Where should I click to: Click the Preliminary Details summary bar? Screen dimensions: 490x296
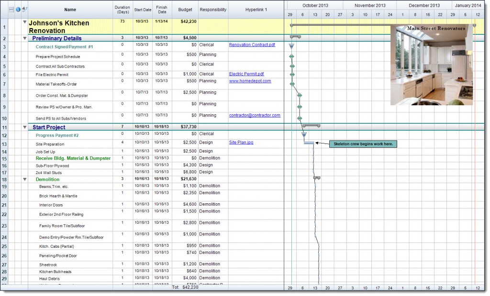(296, 37)
